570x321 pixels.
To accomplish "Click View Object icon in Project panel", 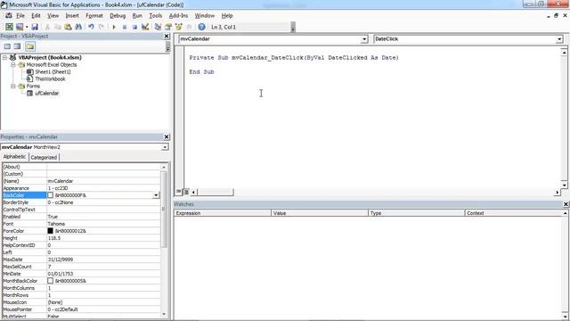I will tap(18, 46).
